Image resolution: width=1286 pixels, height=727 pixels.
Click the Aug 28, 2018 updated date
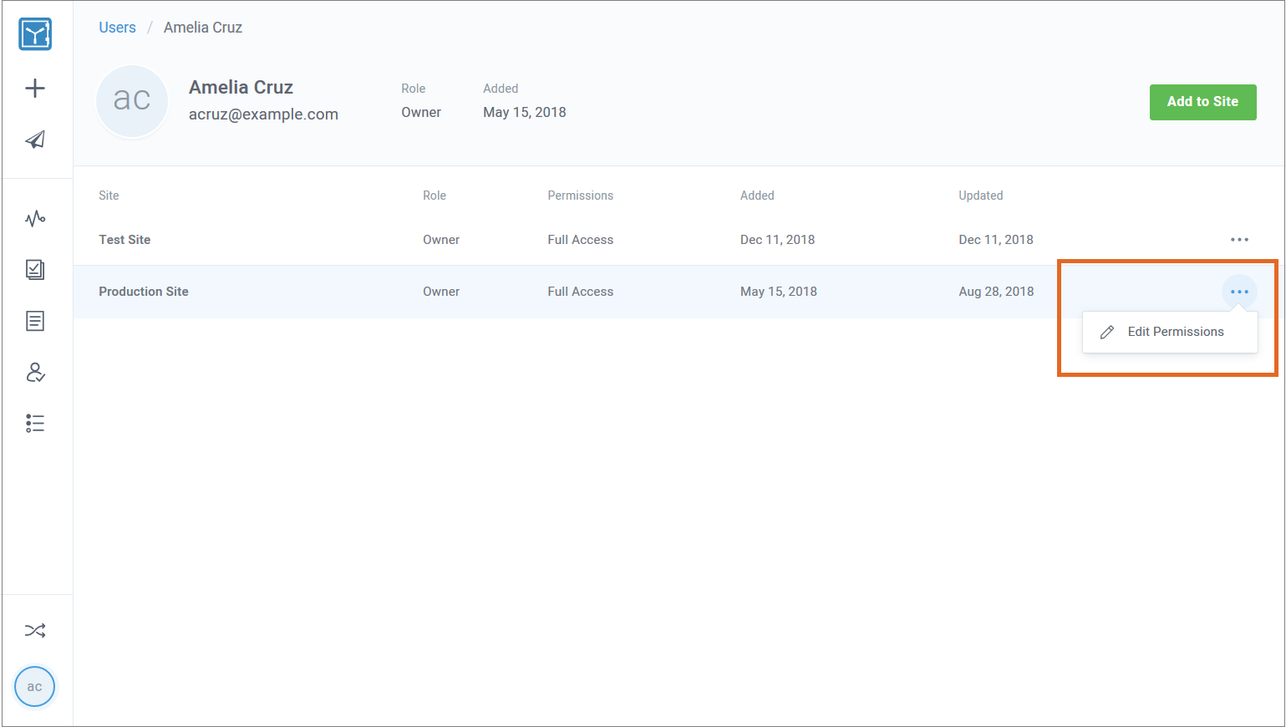coord(996,292)
